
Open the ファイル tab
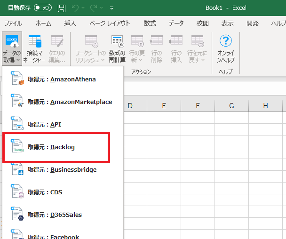pos(13,24)
